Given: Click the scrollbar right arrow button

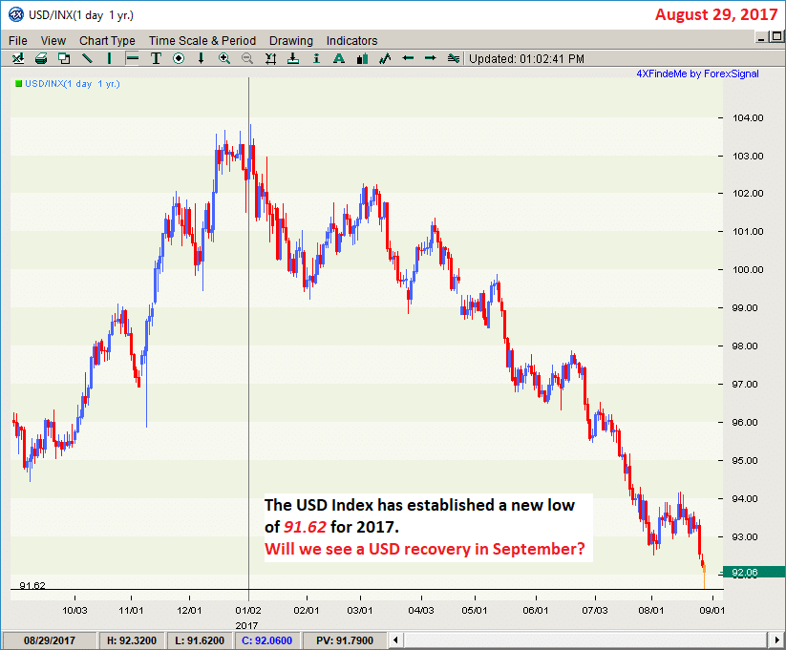Looking at the screenshot, I should 775,640.
